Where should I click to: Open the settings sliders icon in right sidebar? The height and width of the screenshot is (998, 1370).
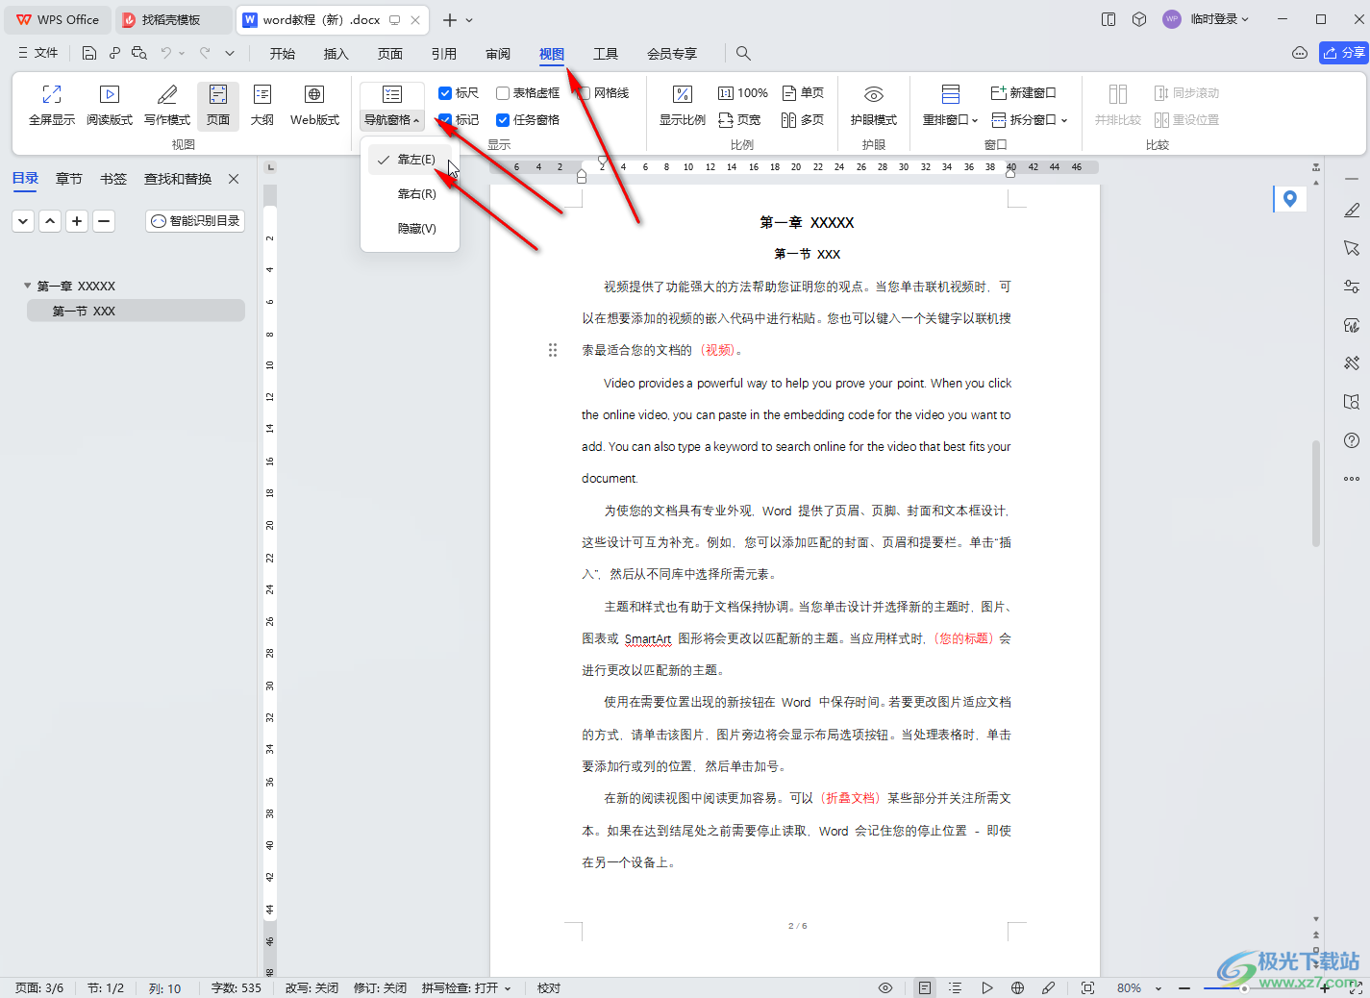pyautogui.click(x=1352, y=287)
